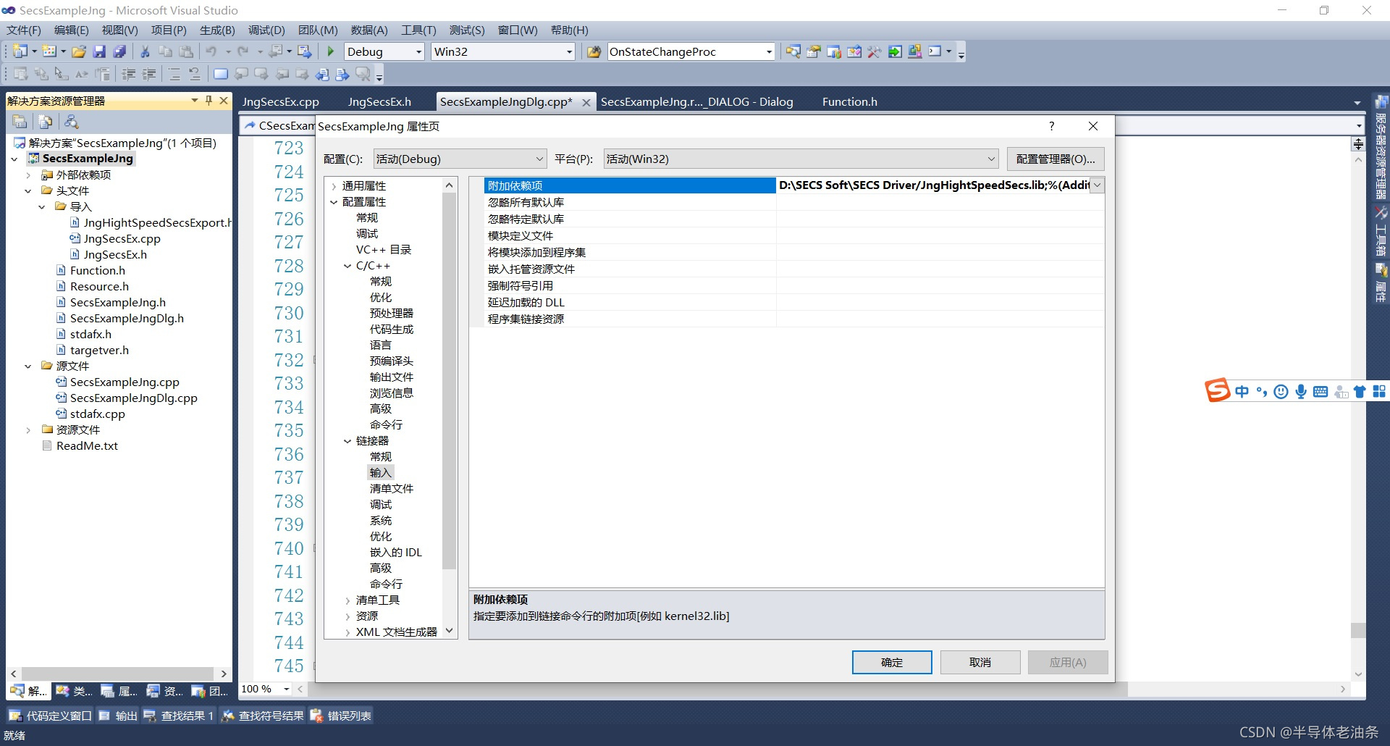
Task: Open the Sogou soft keyboard icon
Action: tap(1320, 392)
